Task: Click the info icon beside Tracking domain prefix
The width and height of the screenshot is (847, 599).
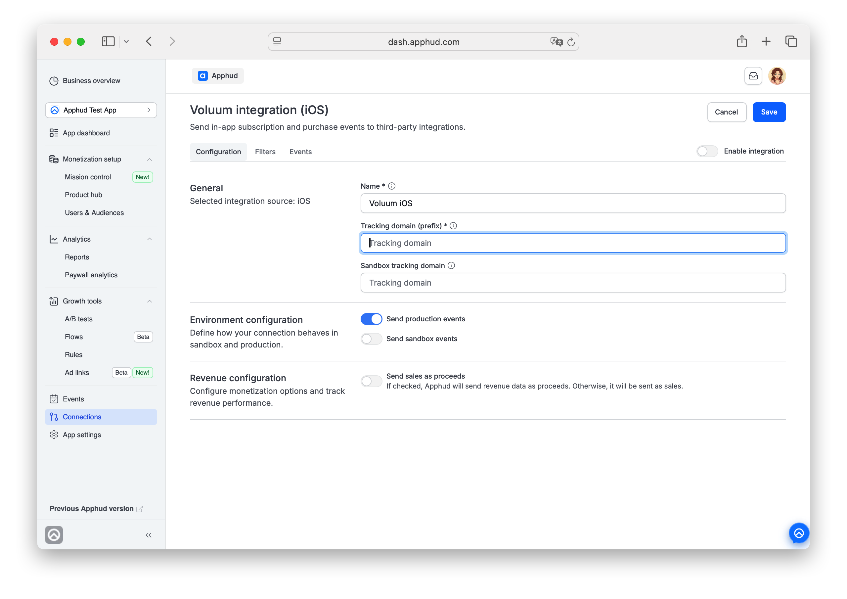Action: (453, 226)
